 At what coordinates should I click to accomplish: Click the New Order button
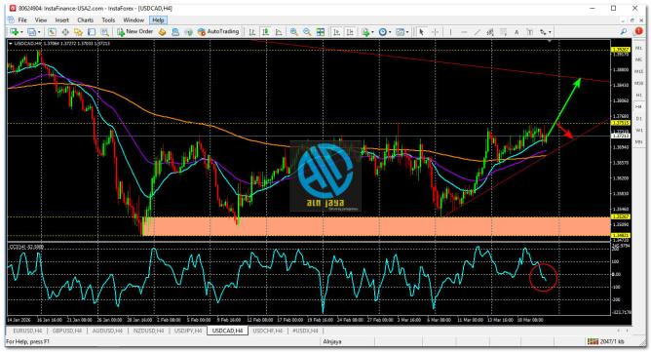coord(135,32)
